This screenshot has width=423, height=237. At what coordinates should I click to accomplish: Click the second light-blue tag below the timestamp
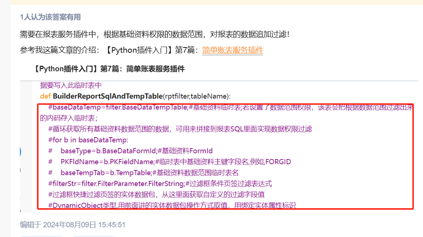point(94,236)
